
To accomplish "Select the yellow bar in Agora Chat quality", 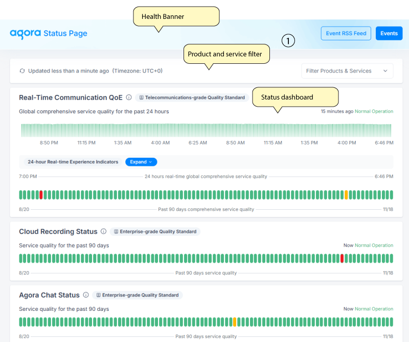I will click(x=235, y=322).
